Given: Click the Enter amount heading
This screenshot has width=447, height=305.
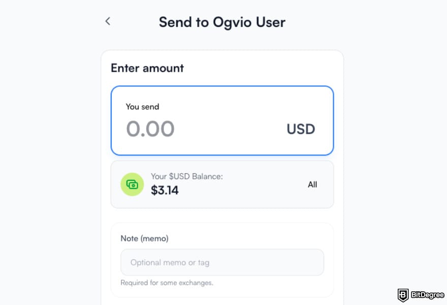Looking at the screenshot, I should click(x=147, y=68).
